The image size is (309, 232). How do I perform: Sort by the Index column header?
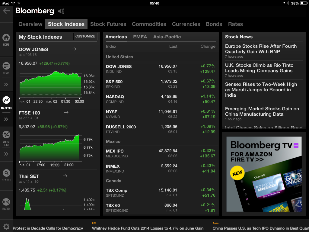pos(111,46)
